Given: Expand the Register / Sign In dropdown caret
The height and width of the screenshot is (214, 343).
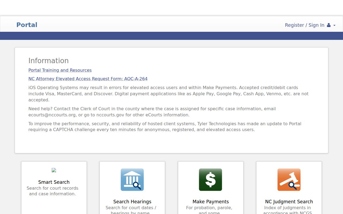Looking at the screenshot, I should [334, 25].
